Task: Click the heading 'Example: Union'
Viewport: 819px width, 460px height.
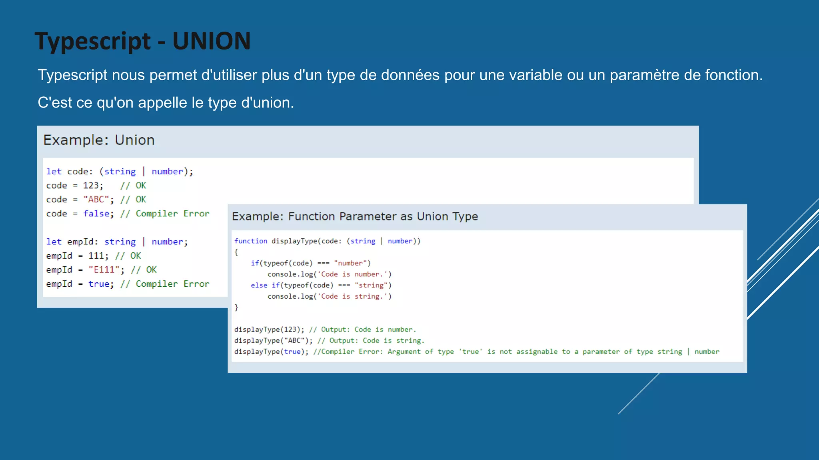Action: click(99, 140)
